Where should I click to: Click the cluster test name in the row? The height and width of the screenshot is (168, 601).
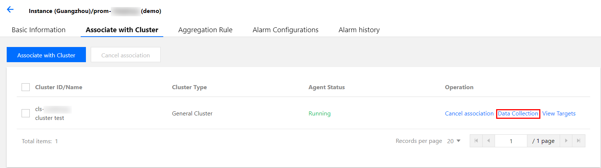click(49, 118)
